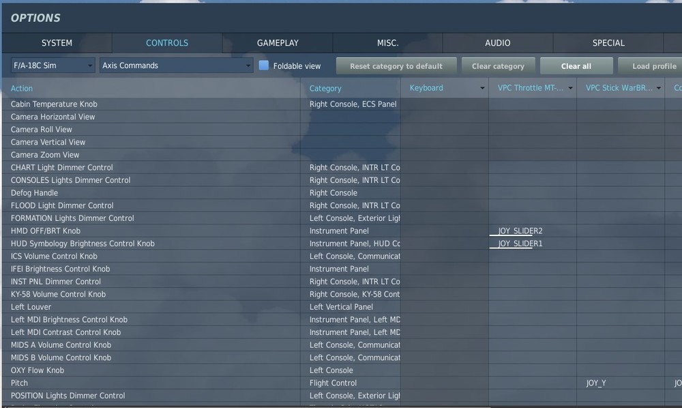The image size is (682, 408).
Task: Click Reset category to default button
Action: [x=396, y=66]
